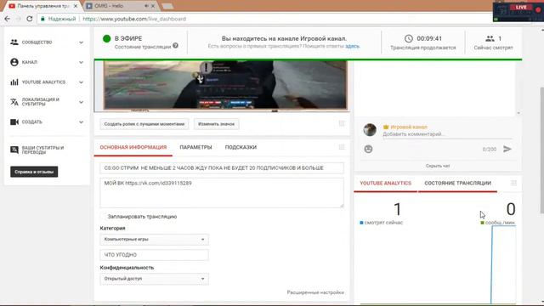Screen dimensions: 544x306
Task: Select the YouTube Analytics panel tab
Action: (x=385, y=183)
